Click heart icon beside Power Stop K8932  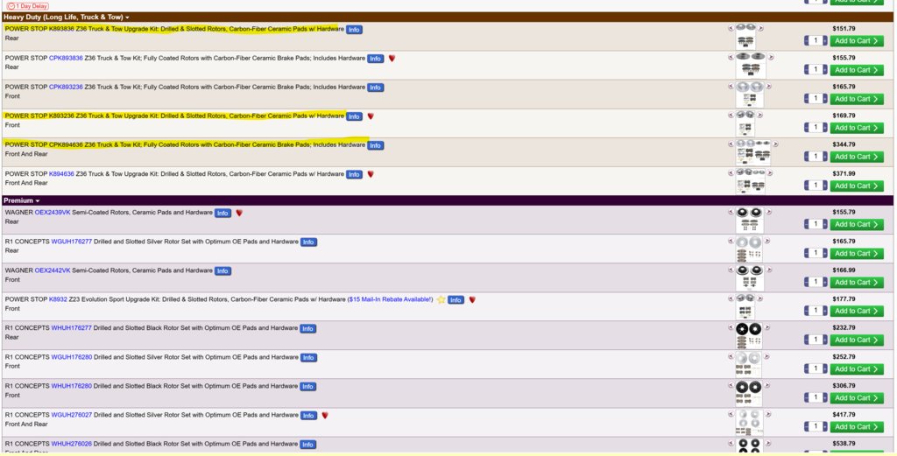pos(472,299)
